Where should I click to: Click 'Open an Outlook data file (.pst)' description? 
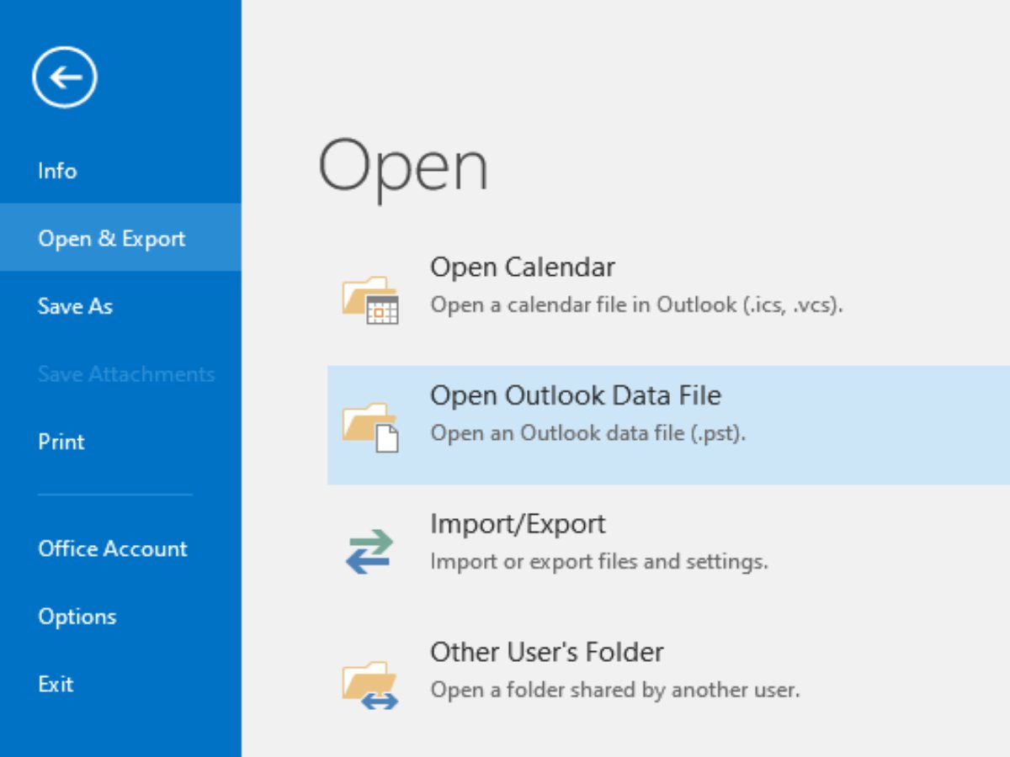(x=588, y=433)
